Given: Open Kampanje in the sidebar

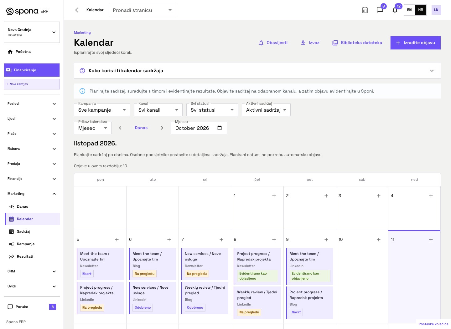Looking at the screenshot, I should click(32, 244).
